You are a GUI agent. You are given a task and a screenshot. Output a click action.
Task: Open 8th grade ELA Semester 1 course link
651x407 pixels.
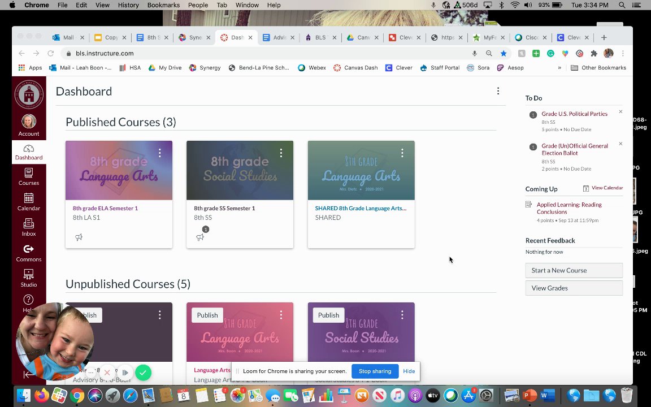(x=106, y=208)
